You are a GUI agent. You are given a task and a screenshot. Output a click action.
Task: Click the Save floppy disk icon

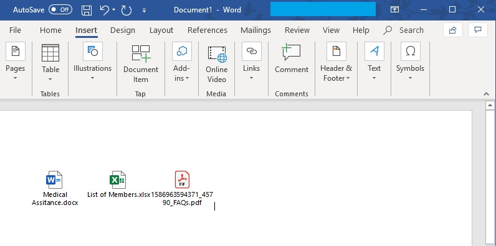(87, 10)
